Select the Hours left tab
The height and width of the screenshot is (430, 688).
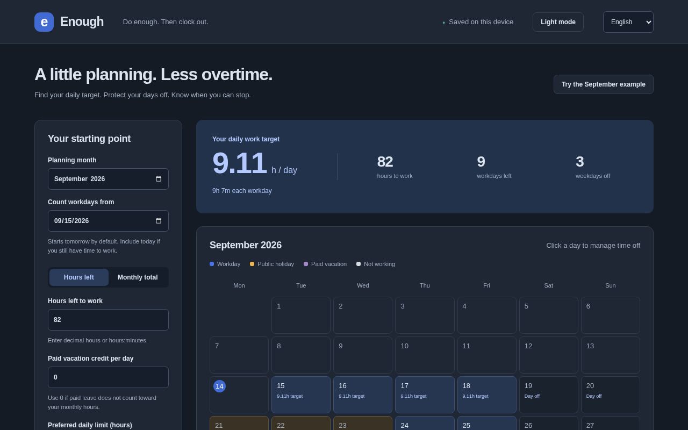click(79, 277)
